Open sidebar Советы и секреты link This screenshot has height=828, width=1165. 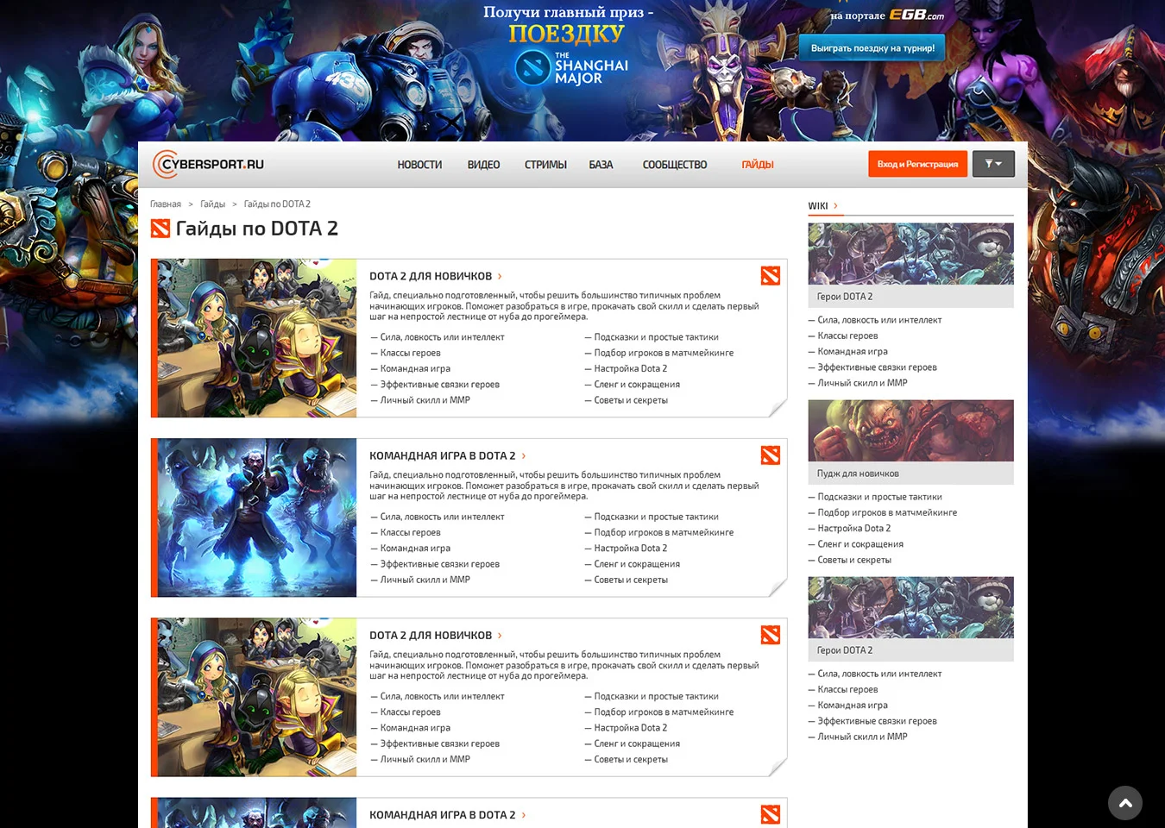[x=854, y=560]
